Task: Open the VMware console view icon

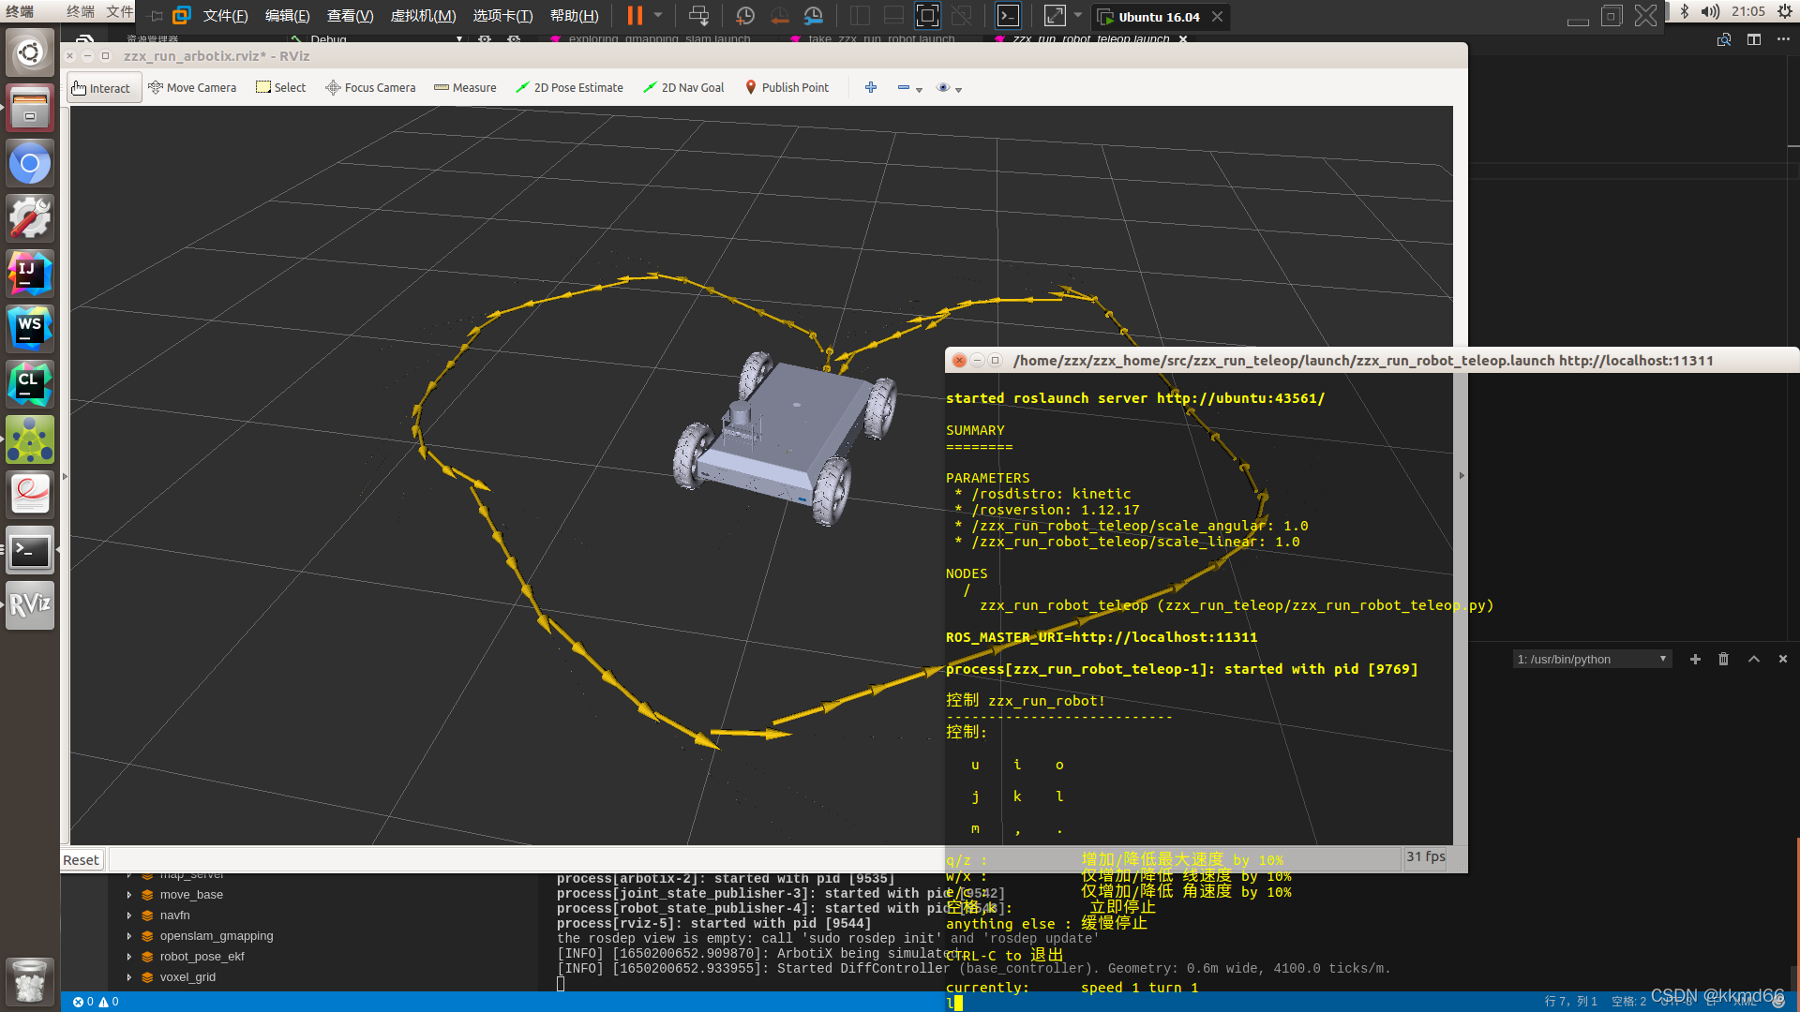Action: (1008, 15)
